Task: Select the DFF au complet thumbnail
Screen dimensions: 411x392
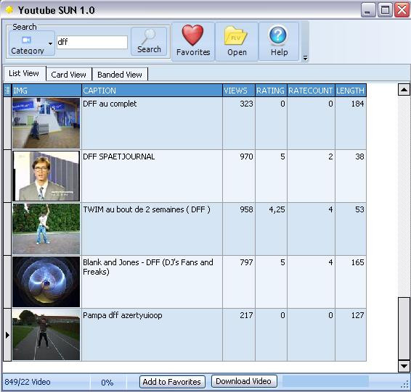Action: (x=46, y=123)
